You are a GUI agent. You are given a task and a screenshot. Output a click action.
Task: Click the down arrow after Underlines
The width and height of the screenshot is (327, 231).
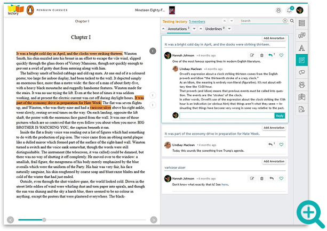[229, 29]
